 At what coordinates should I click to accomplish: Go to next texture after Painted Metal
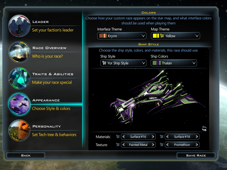(x=153, y=145)
